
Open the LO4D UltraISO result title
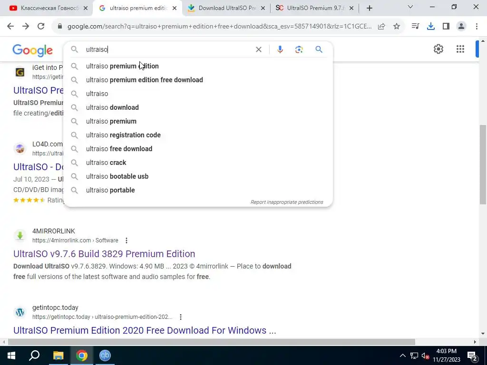point(38,167)
